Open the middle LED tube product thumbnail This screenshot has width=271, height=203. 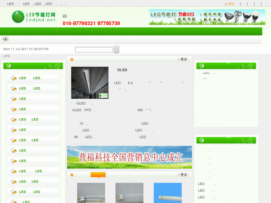point(129,193)
